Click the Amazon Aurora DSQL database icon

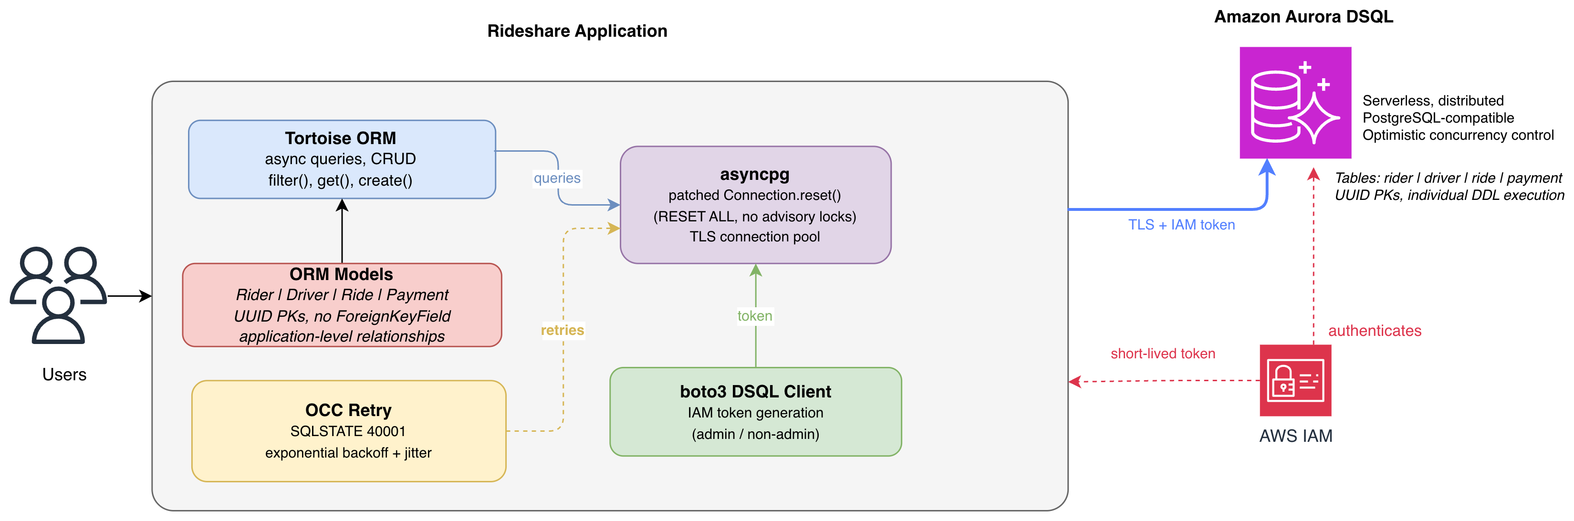click(1295, 103)
